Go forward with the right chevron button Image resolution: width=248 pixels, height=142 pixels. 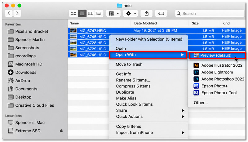(x=17, y=13)
